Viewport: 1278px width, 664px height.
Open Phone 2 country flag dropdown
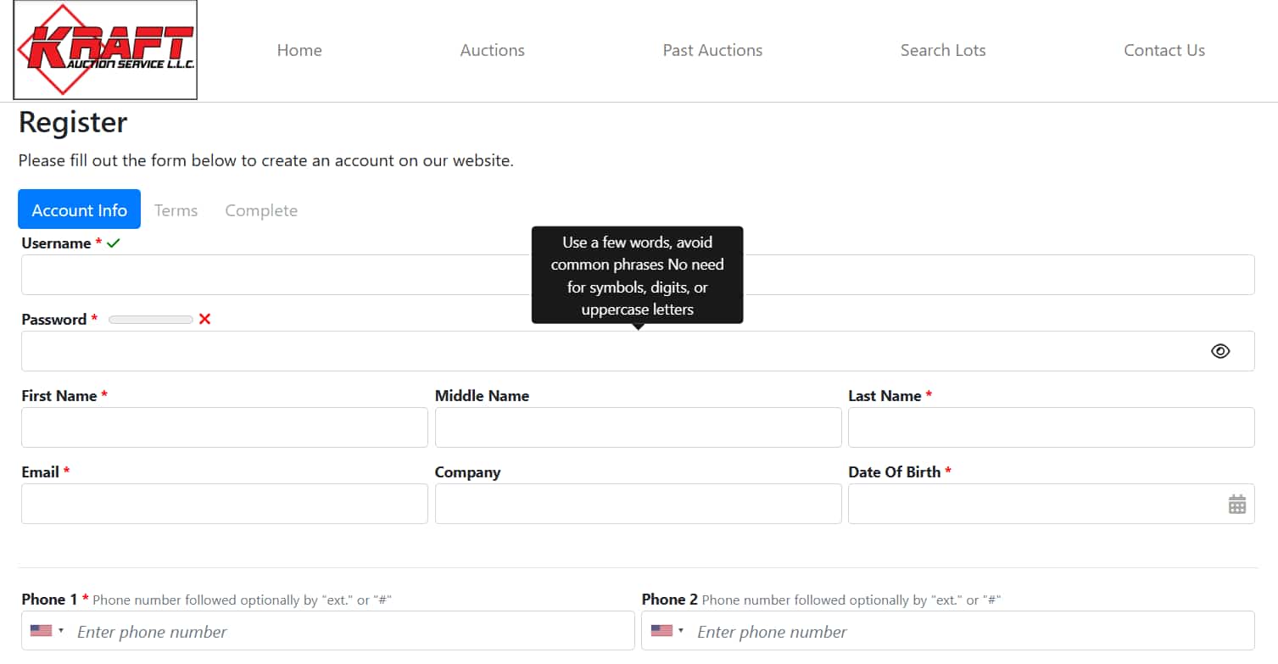(667, 631)
